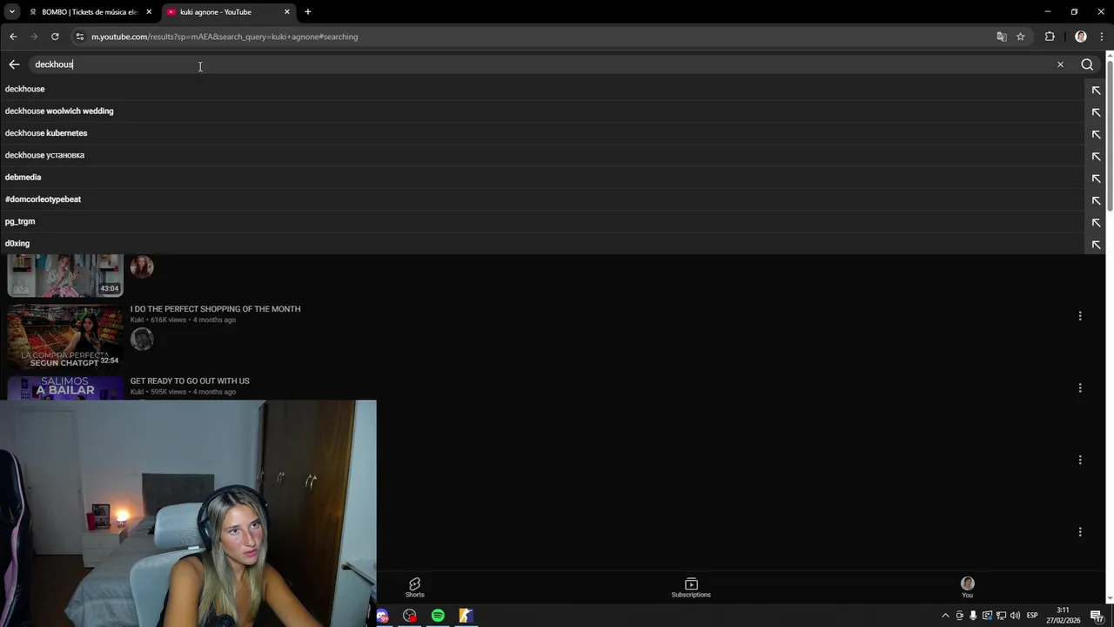Image resolution: width=1114 pixels, height=627 pixels.
Task: Fill search with 'deckhouse' via arrow icon
Action: (x=1096, y=90)
